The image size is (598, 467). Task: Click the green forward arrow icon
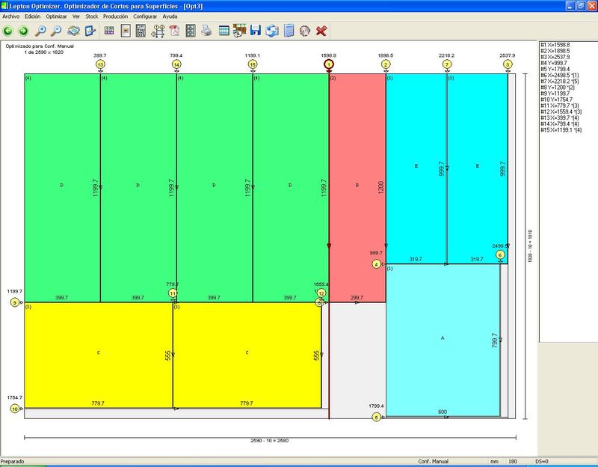tap(23, 31)
